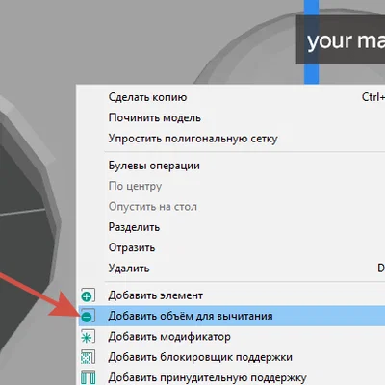
Task: Click minus icon beside Добавить объём для вычитания
Action: point(88,317)
